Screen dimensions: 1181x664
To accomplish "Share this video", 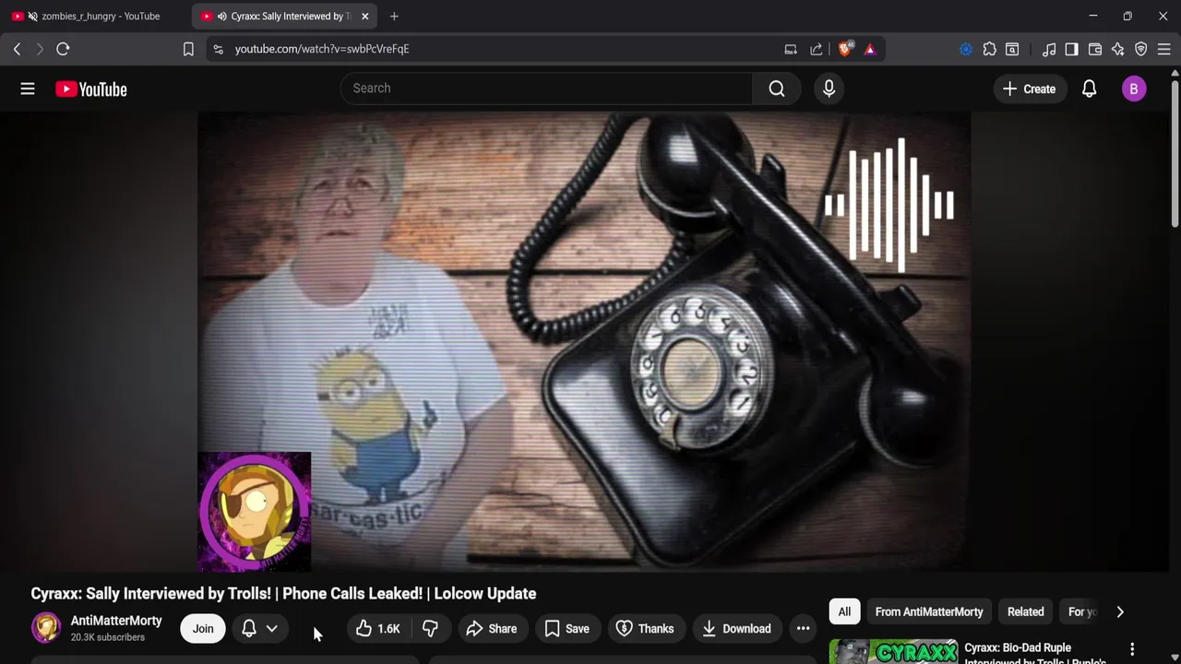I will click(x=492, y=629).
